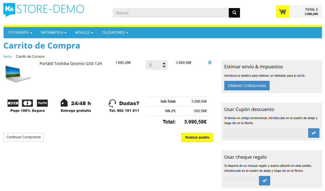
Task: Click the MasterCard payment icon
Action: click(x=28, y=103)
